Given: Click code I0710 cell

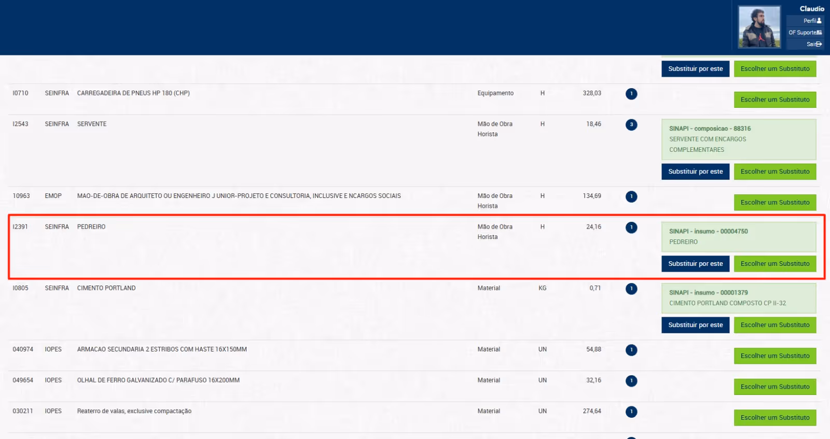Looking at the screenshot, I should (21, 93).
